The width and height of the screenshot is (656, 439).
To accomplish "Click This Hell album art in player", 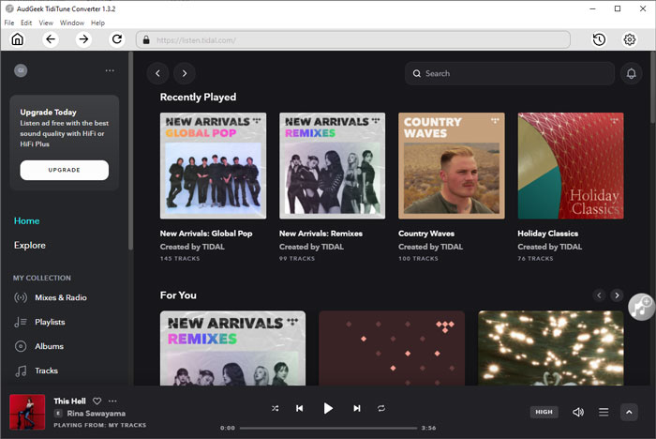I will 27,412.
